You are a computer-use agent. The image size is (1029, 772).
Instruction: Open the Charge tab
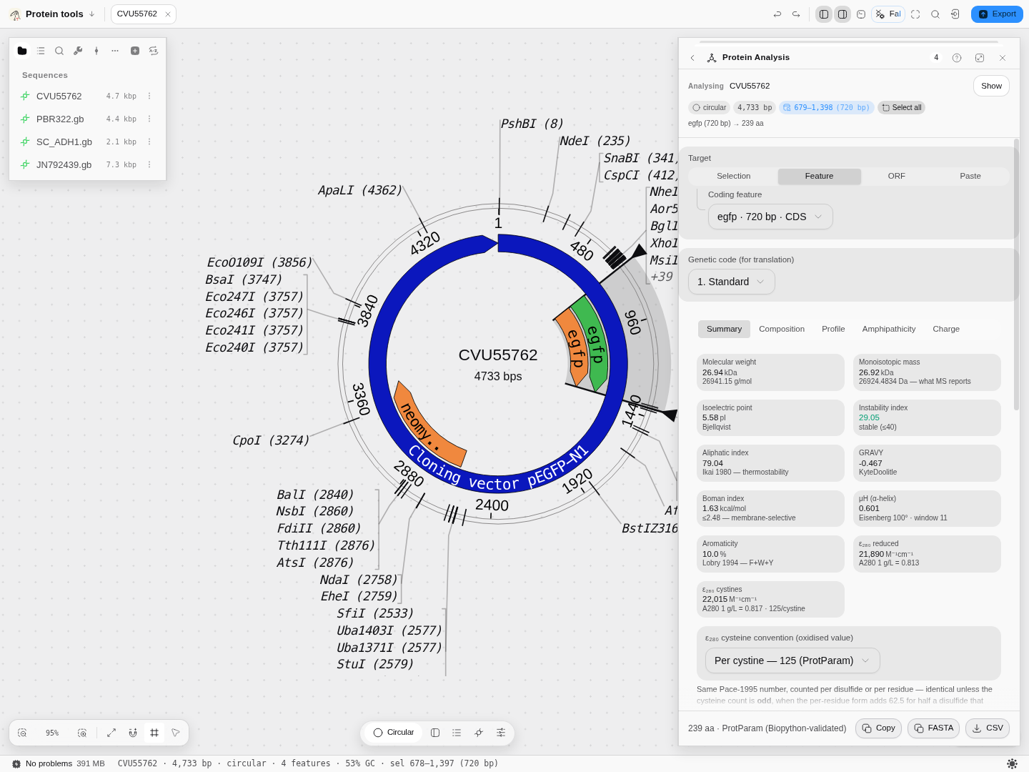(x=946, y=329)
